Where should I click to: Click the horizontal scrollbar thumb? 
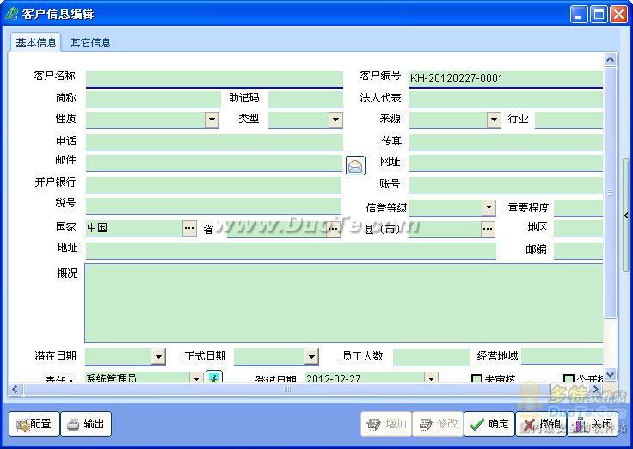(x=286, y=390)
